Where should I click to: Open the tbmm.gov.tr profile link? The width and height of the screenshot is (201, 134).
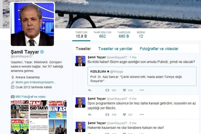pyautogui.click(x=36, y=82)
